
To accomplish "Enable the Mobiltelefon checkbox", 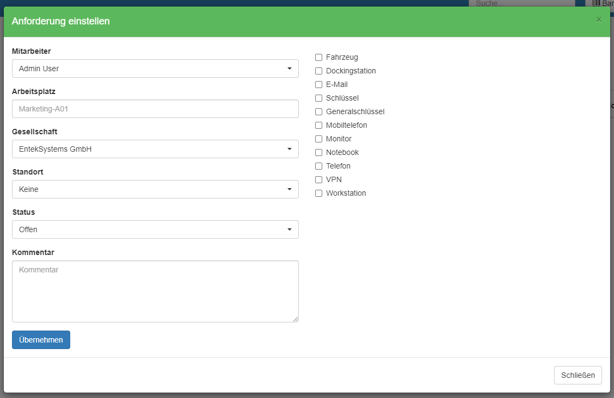I will (x=319, y=125).
